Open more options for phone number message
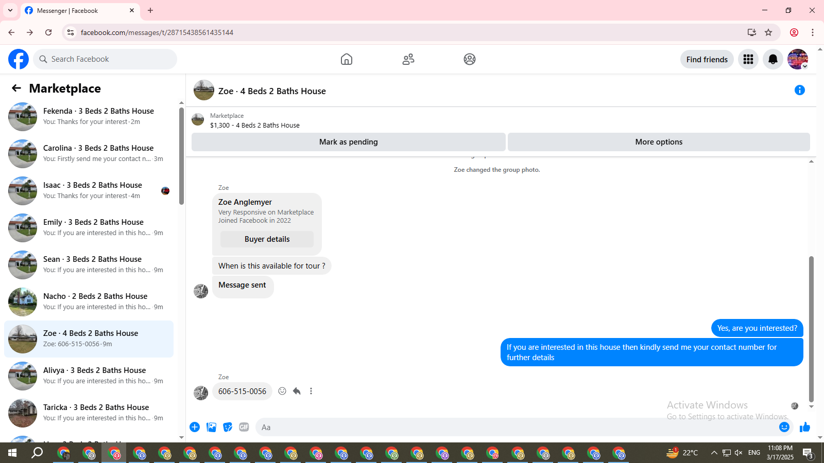The width and height of the screenshot is (824, 463). point(311,391)
